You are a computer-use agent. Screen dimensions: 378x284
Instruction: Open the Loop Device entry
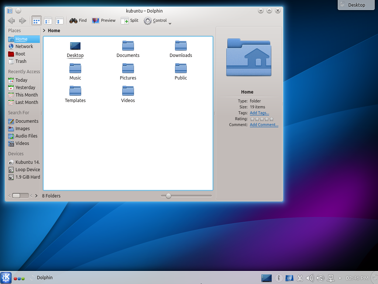coord(24,169)
